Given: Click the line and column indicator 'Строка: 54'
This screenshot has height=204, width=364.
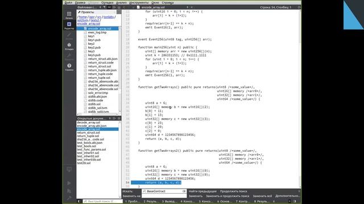Looking at the screenshot, I should tap(275, 7).
